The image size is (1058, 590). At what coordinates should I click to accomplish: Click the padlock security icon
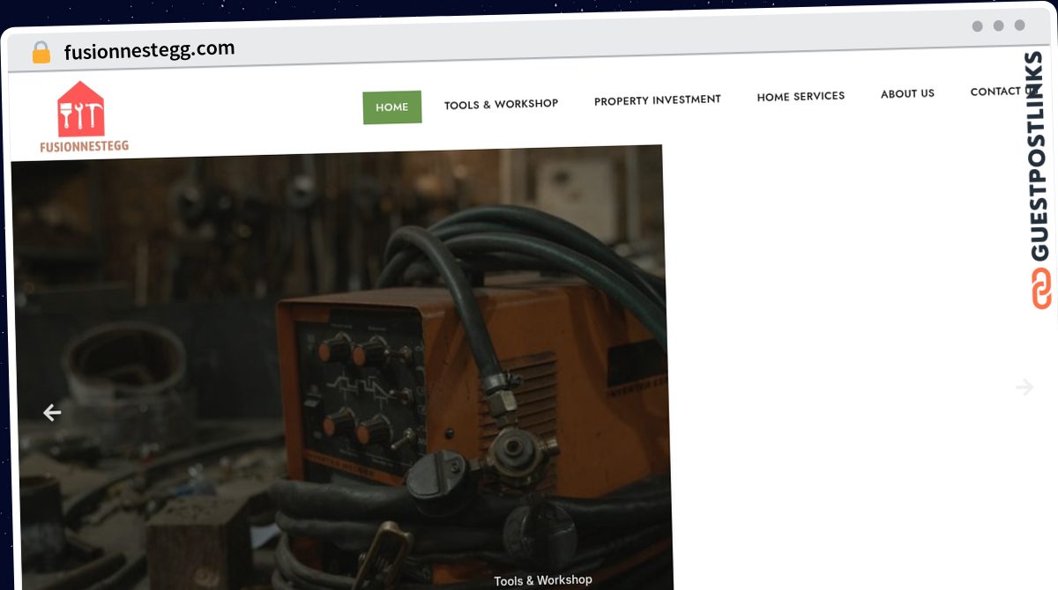[41, 53]
